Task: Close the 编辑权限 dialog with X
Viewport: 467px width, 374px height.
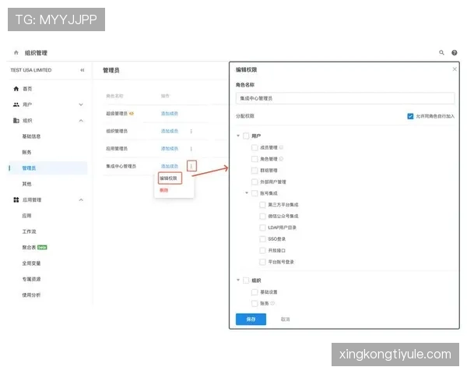Action: coord(455,69)
